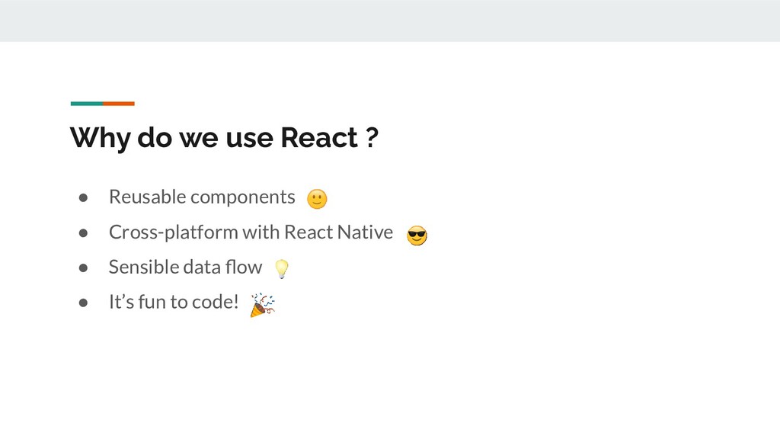Click the word 'Cross-platform' in the second bullet
780x439 pixels.
(x=174, y=232)
